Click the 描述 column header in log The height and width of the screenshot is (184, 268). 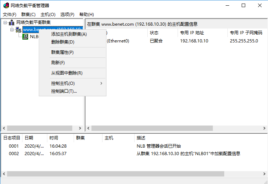coord(201,138)
